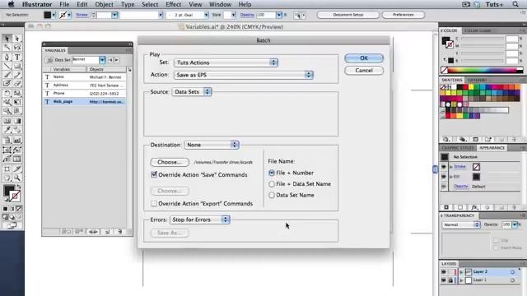Click the Fill swatch in control bar
The width and height of the screenshot is (527, 296).
pos(48,15)
